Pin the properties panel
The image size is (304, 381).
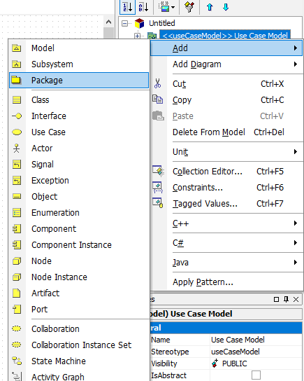coord(287,299)
